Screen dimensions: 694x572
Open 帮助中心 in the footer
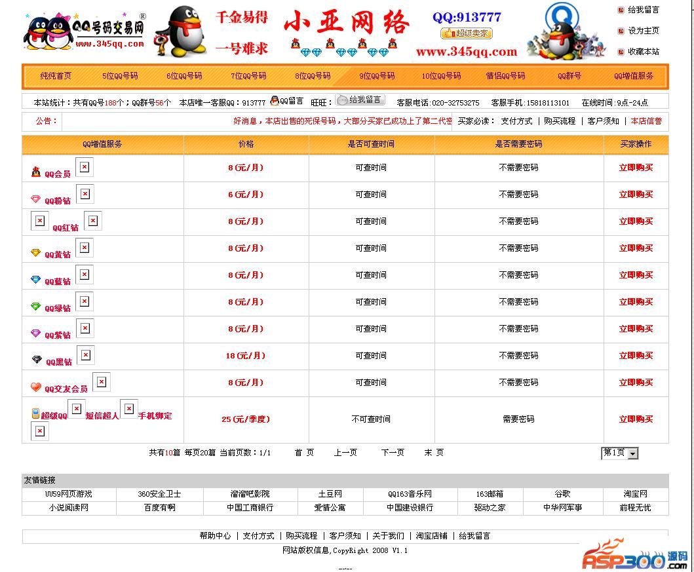pyautogui.click(x=215, y=536)
